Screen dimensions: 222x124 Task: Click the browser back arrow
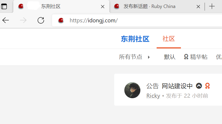click(x=6, y=20)
